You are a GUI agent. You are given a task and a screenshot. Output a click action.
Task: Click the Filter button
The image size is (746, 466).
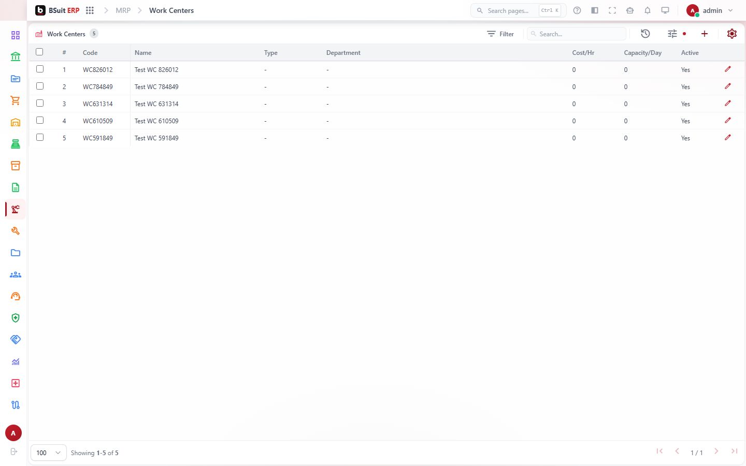point(500,34)
